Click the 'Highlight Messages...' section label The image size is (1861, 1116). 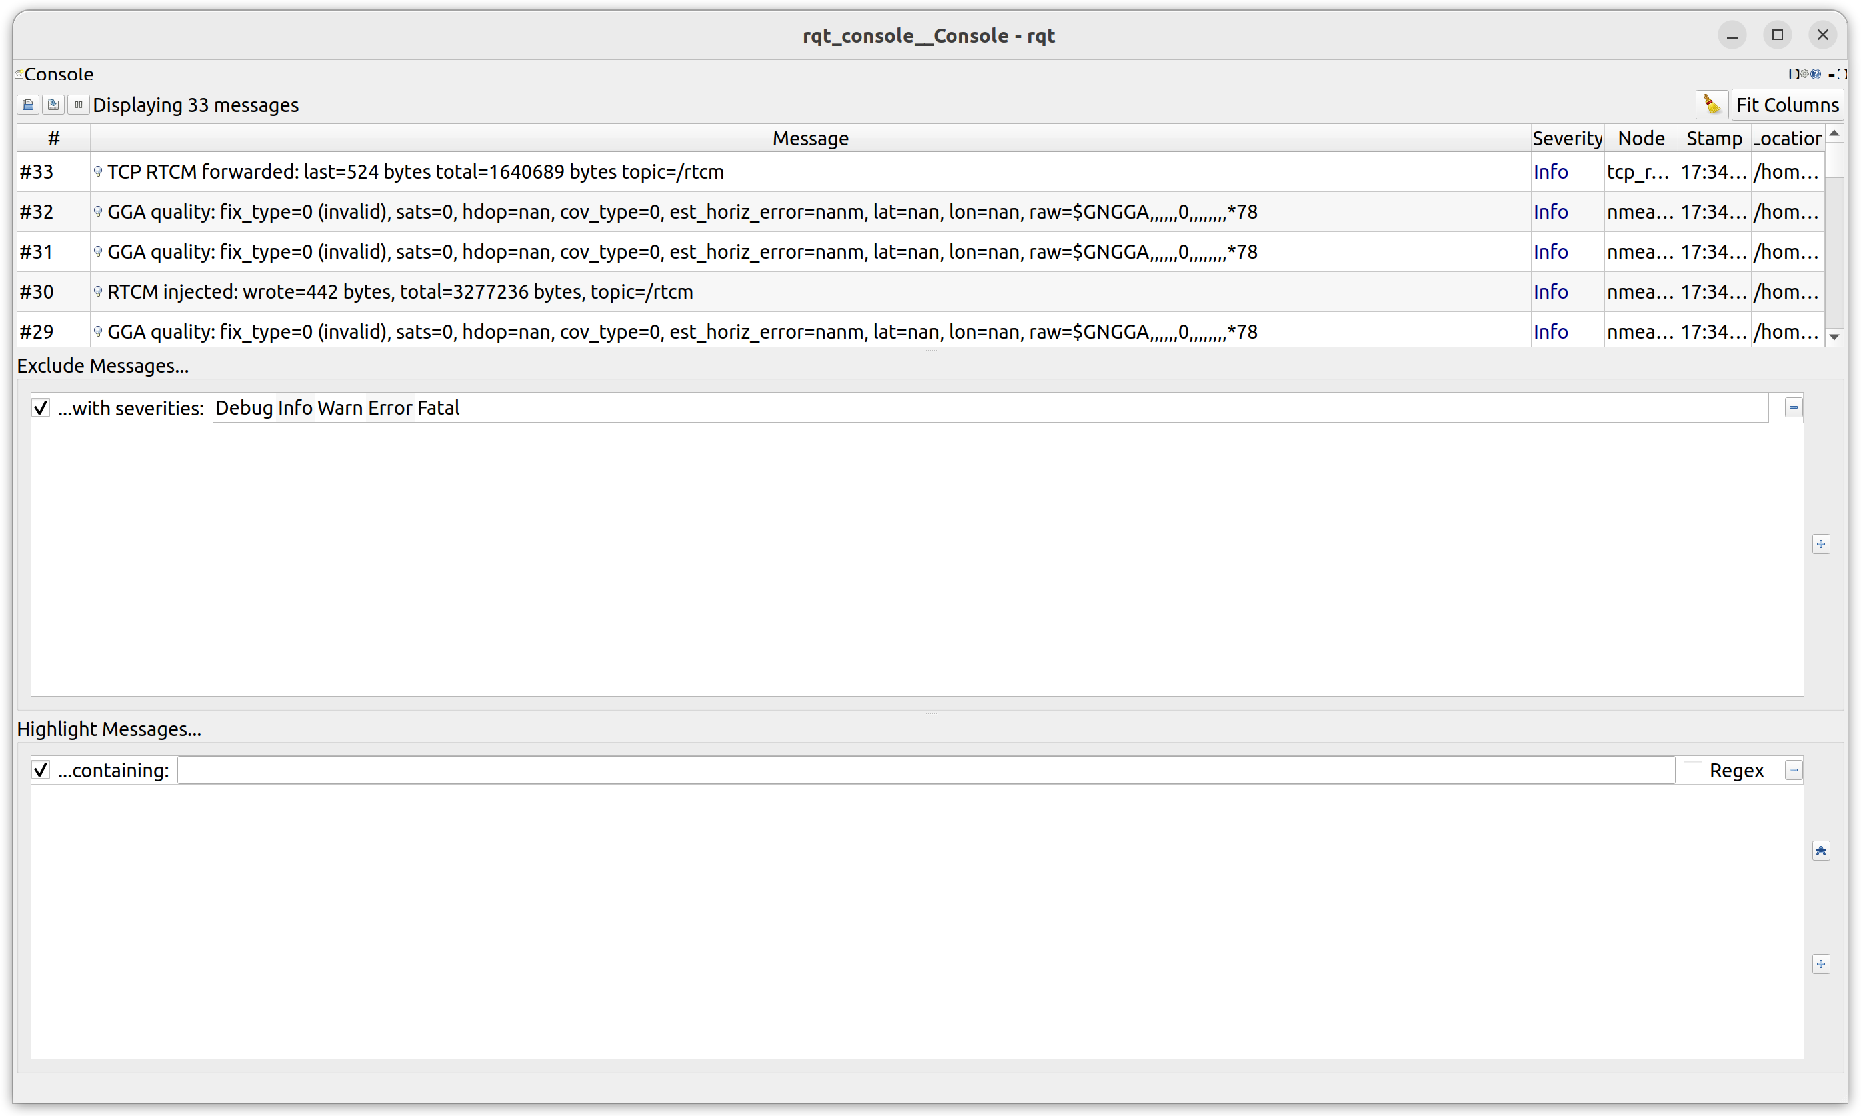pos(109,729)
